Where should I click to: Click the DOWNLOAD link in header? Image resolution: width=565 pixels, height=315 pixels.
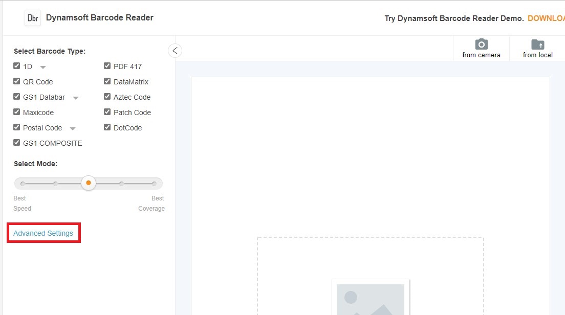(x=546, y=18)
